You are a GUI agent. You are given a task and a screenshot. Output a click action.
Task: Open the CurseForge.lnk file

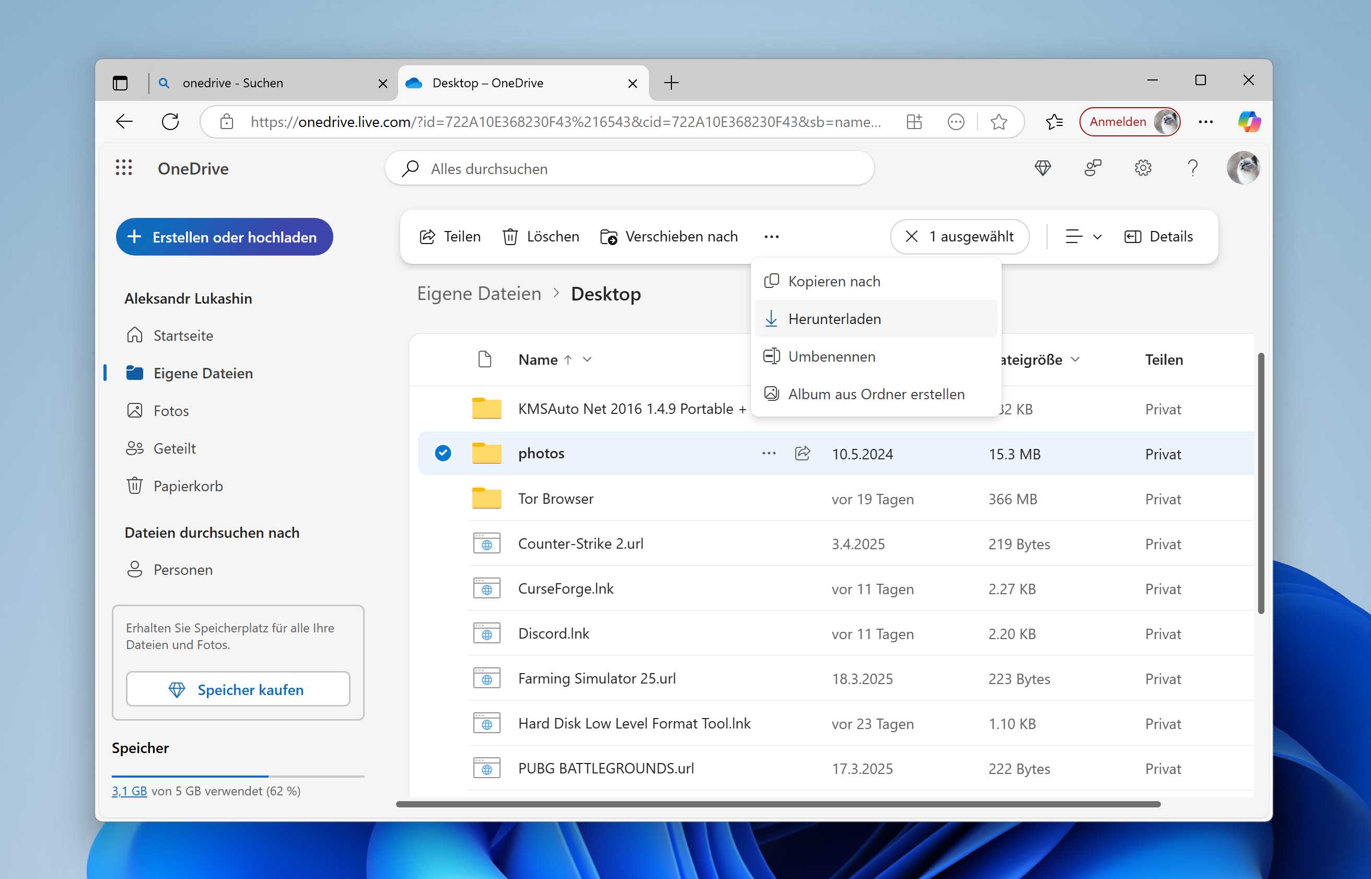[x=565, y=588]
